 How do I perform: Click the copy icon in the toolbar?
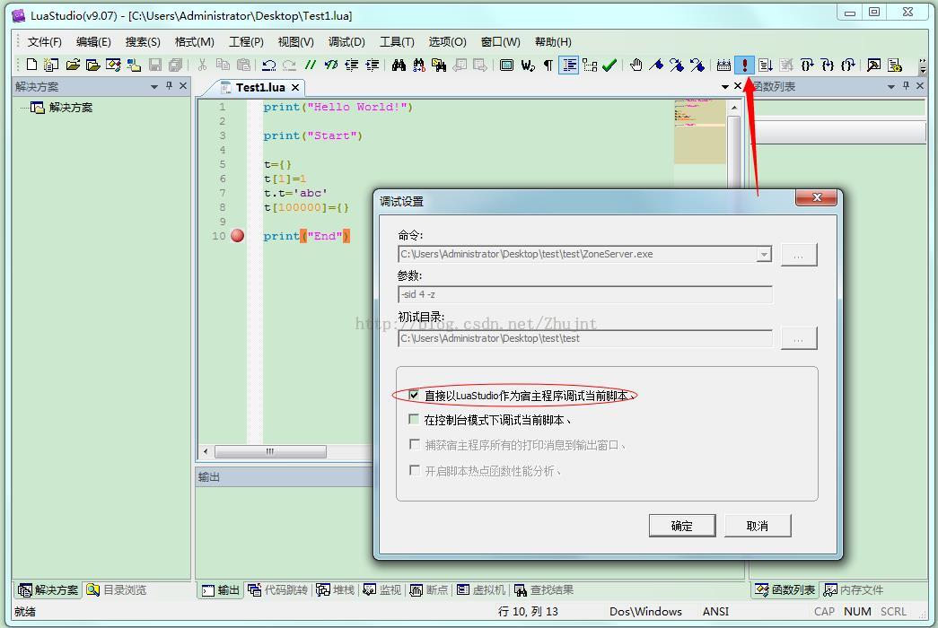coord(223,65)
